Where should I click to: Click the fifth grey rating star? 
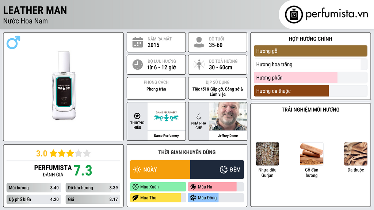[x=87, y=153]
